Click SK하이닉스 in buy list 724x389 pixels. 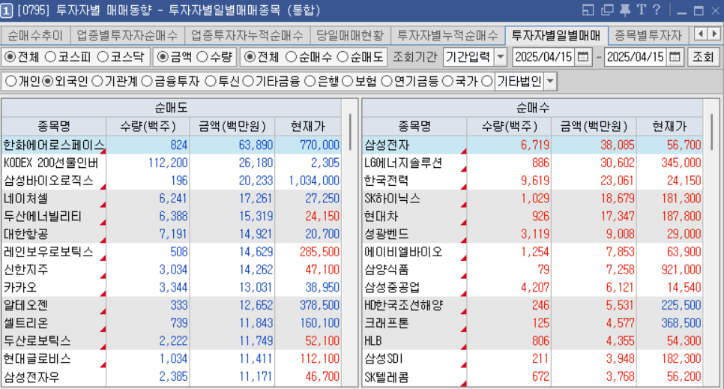click(393, 199)
